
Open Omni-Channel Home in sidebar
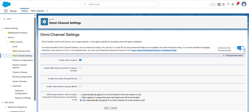pyautogui.click(x=21, y=51)
